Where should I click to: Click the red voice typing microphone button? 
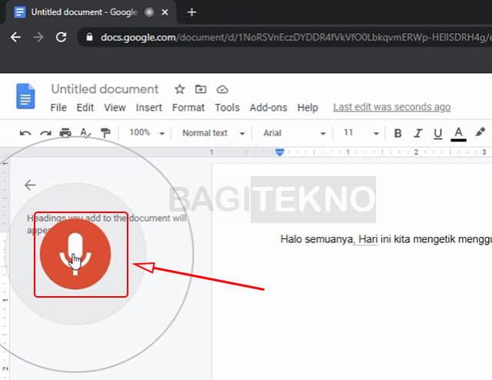75,254
